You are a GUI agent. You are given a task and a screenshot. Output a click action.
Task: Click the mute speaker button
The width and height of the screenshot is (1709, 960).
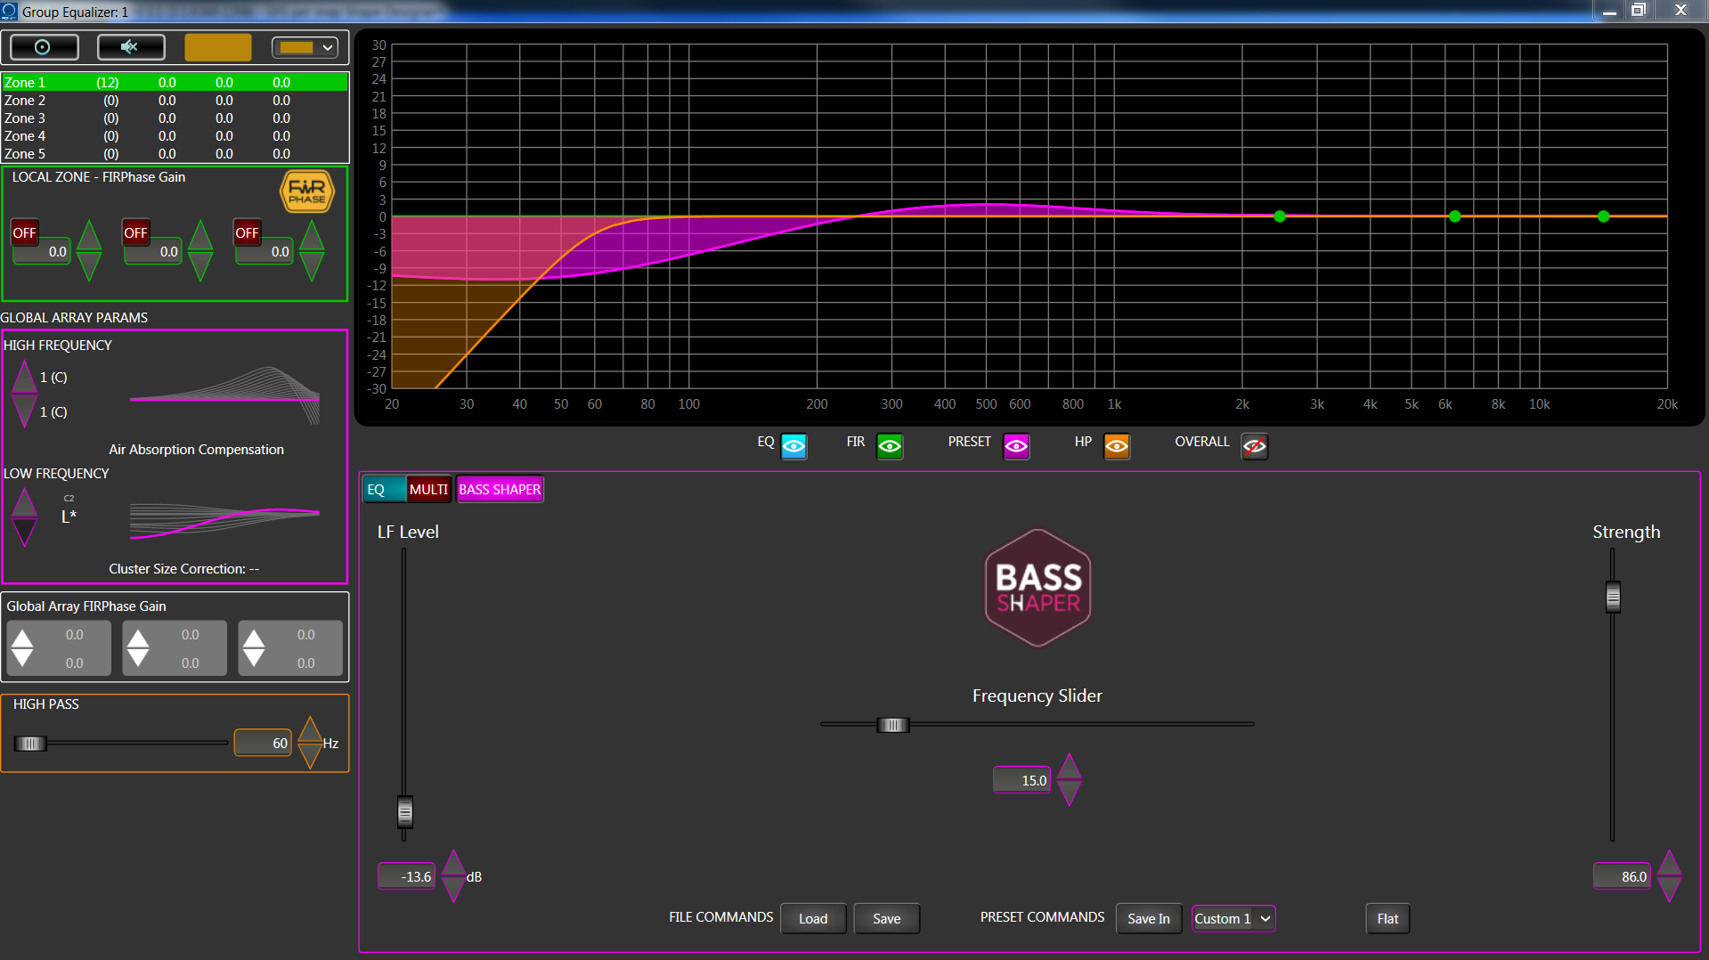(x=130, y=47)
